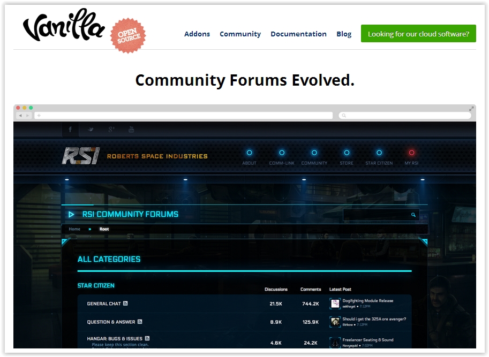Click the 'ALL CATEGORIES' heading
This screenshot has height=357, width=489.
pyautogui.click(x=109, y=259)
